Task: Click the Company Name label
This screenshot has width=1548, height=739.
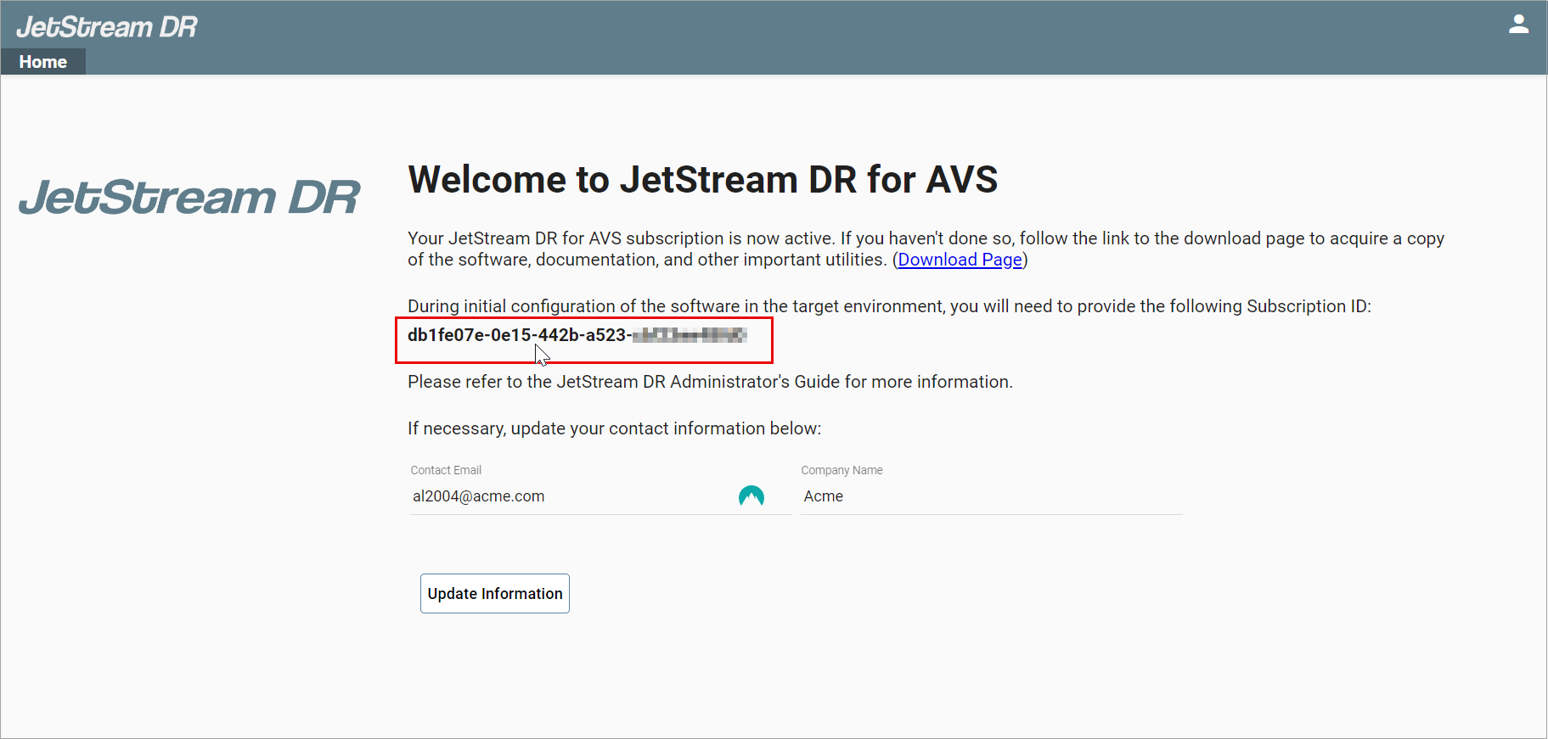Action: click(842, 470)
